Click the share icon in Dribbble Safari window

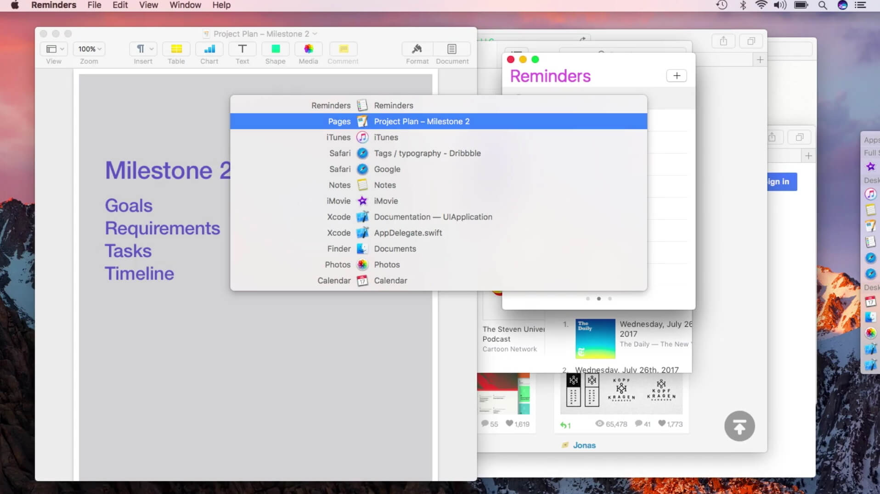pyautogui.click(x=723, y=41)
